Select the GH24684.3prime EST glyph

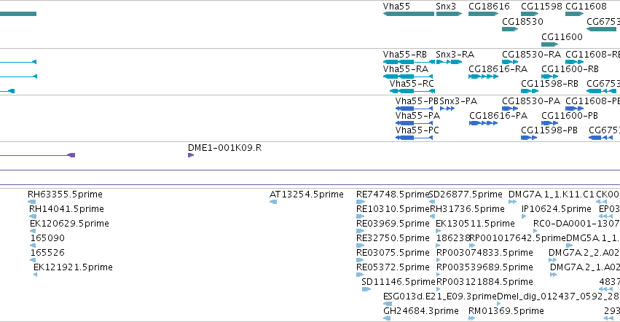pos(387,318)
